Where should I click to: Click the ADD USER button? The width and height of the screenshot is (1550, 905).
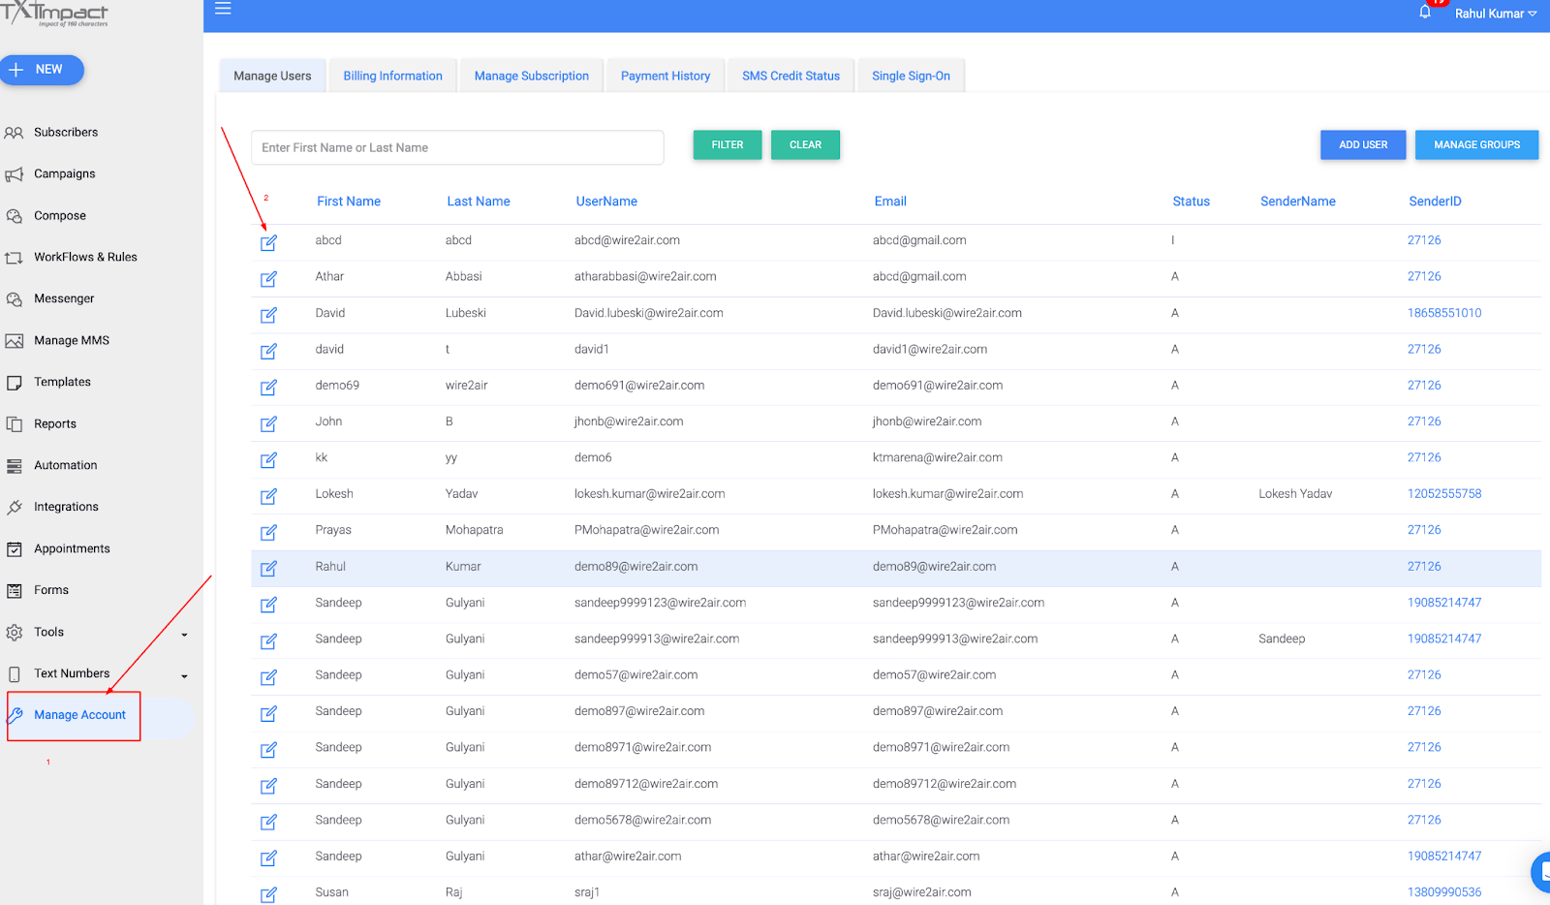[1362, 144]
